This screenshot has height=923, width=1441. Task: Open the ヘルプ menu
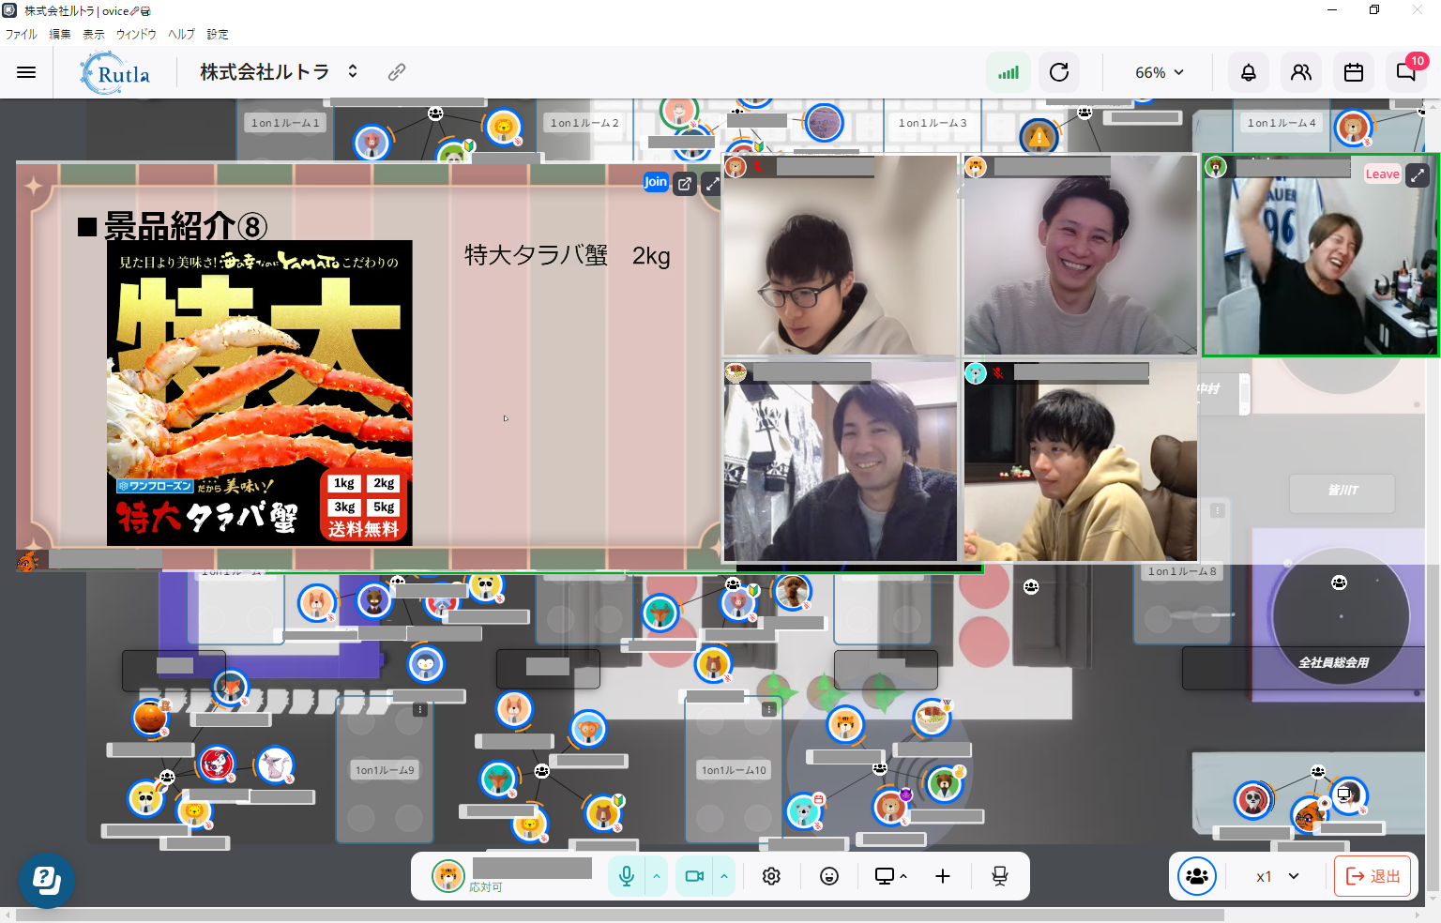tap(181, 34)
